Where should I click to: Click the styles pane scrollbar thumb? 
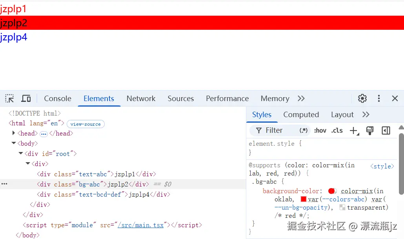click(x=401, y=164)
